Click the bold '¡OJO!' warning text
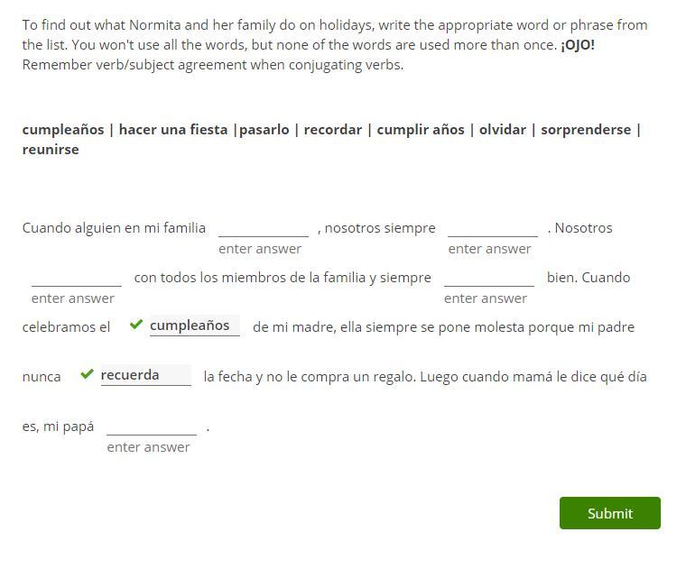 (x=578, y=44)
